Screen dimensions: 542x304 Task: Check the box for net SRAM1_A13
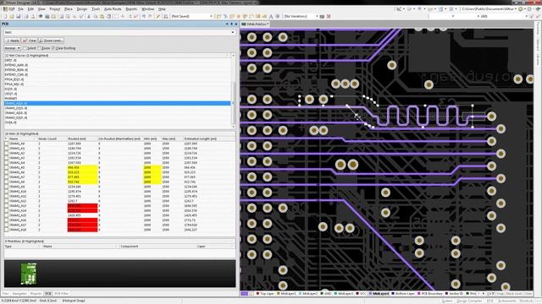(x=6, y=206)
